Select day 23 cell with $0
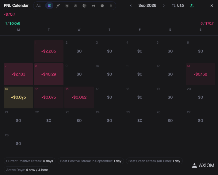Screen dimensions: 218x175 (x=79, y=121)
